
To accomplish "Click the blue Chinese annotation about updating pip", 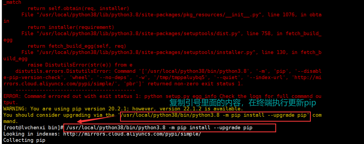I will pyautogui.click(x=243, y=103).
